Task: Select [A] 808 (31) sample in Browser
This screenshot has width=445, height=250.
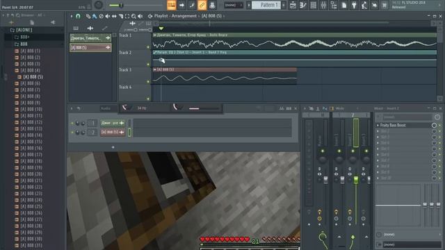Action: tap(31, 245)
